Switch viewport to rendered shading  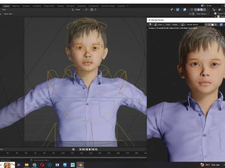[x=204, y=10]
